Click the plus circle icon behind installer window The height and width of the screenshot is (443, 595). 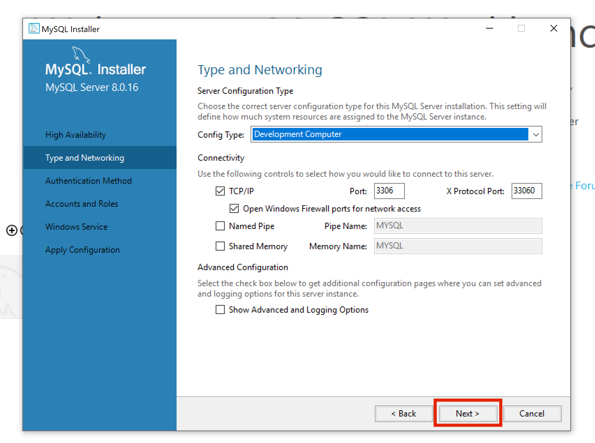point(12,230)
